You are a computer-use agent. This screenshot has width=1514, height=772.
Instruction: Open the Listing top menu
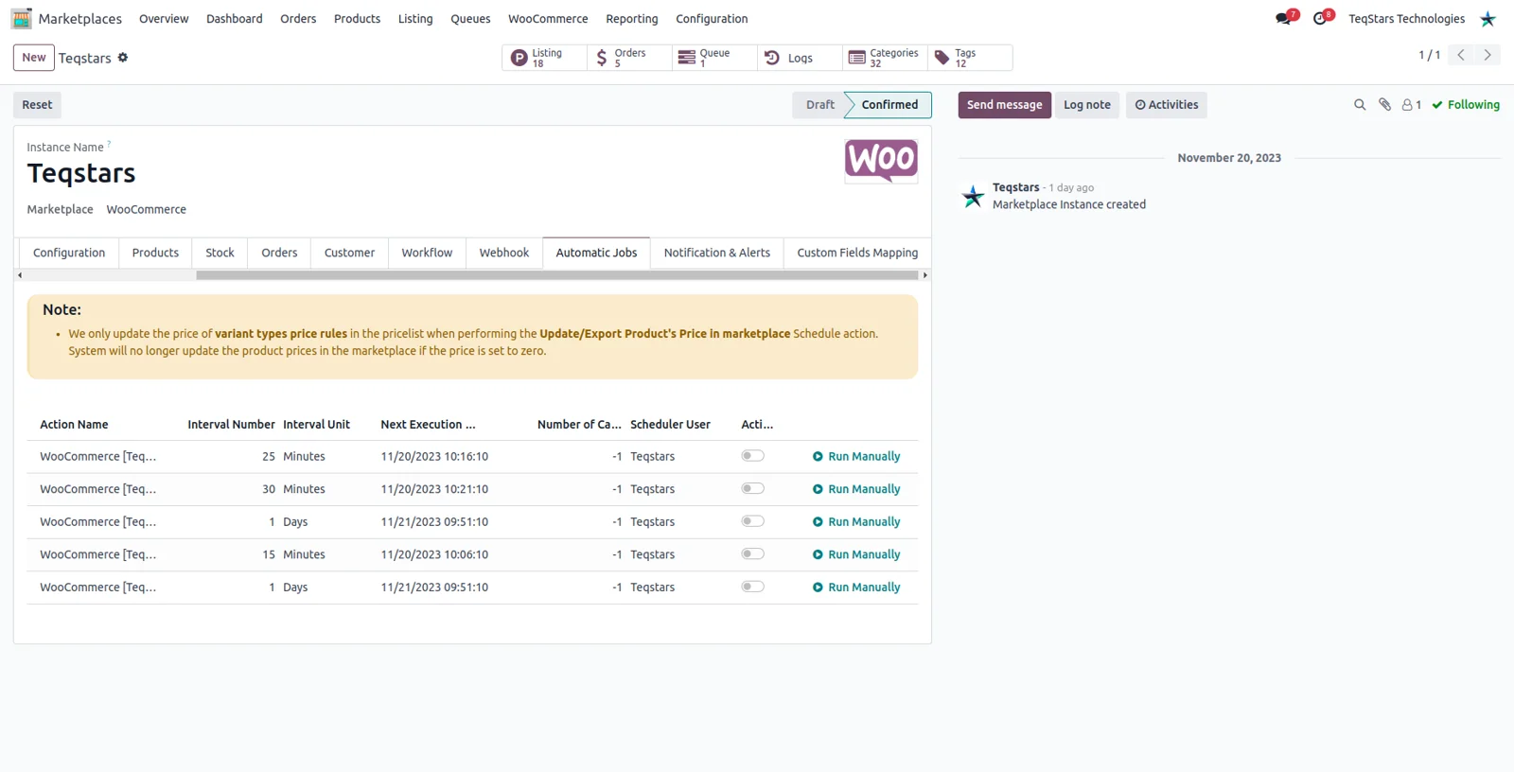click(415, 19)
